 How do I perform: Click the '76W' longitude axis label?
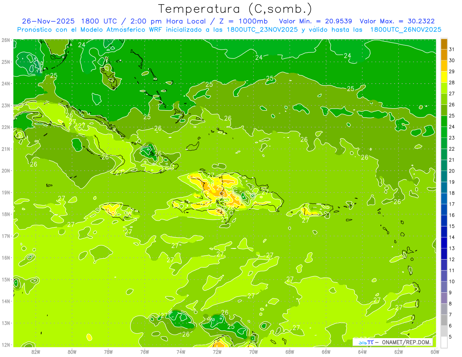point(144,352)
